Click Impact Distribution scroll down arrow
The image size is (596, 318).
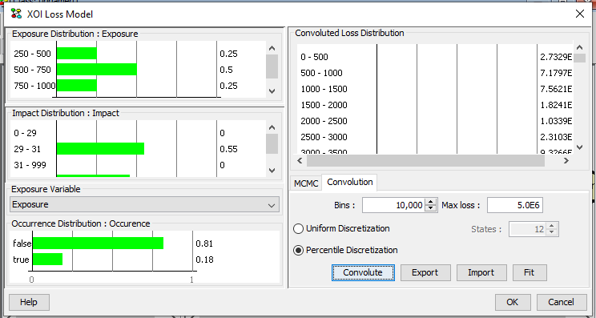[272, 170]
